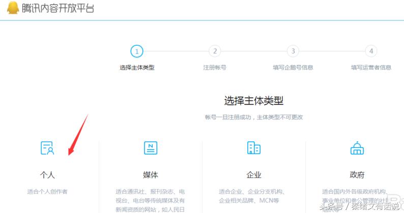Click the Tencent penguin logo icon

[13, 8]
